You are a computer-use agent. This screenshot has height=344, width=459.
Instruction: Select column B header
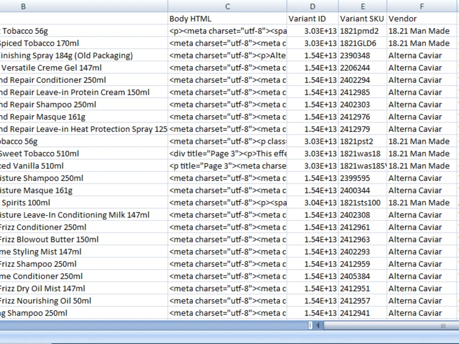pyautogui.click(x=84, y=6)
